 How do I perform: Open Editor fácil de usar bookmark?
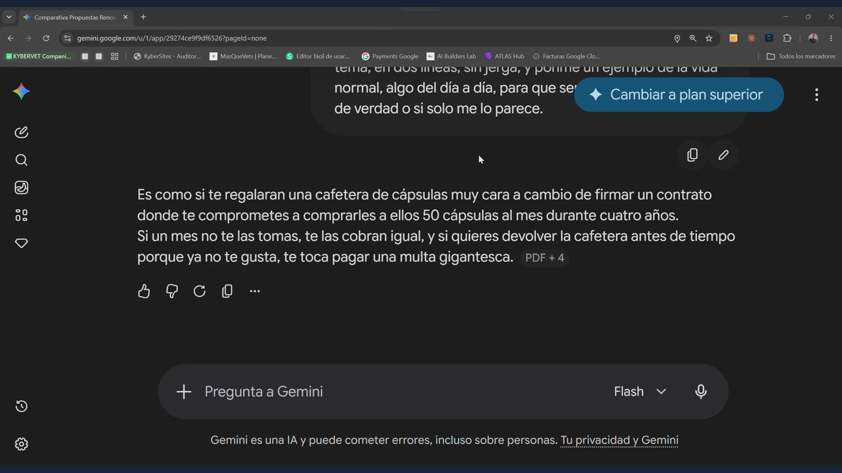point(318,56)
